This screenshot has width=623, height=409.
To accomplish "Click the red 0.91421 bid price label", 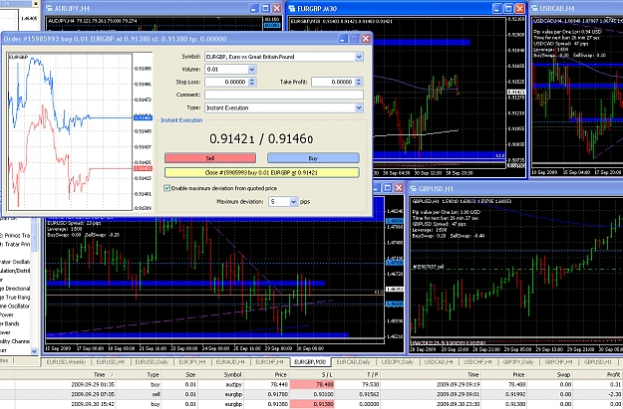I will click(143, 168).
